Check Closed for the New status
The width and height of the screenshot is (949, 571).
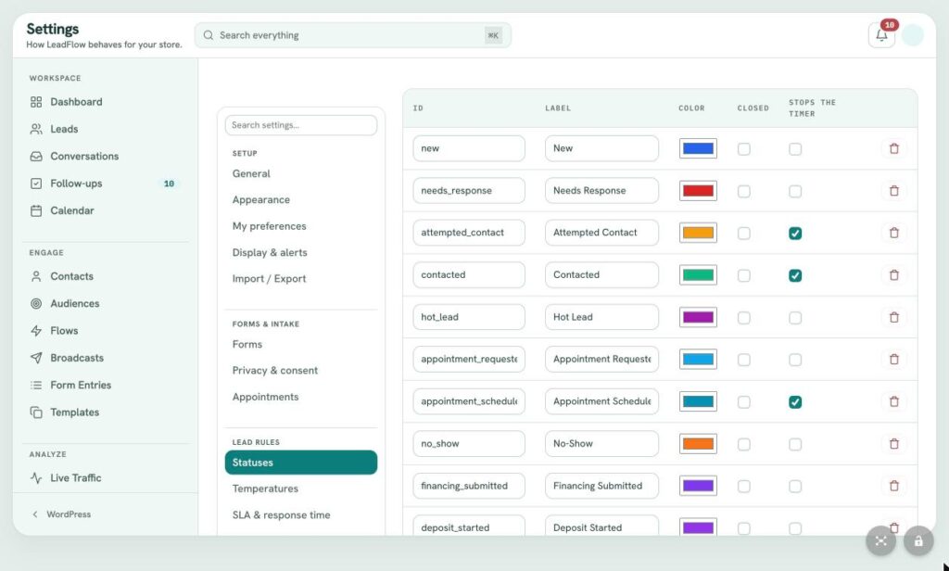click(744, 149)
